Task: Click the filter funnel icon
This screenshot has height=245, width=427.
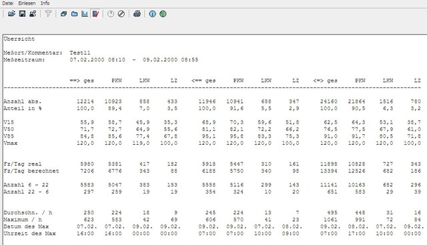Action: pyautogui.click(x=48, y=13)
